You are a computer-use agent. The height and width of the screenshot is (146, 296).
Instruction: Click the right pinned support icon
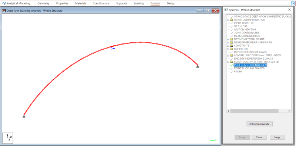(198, 66)
